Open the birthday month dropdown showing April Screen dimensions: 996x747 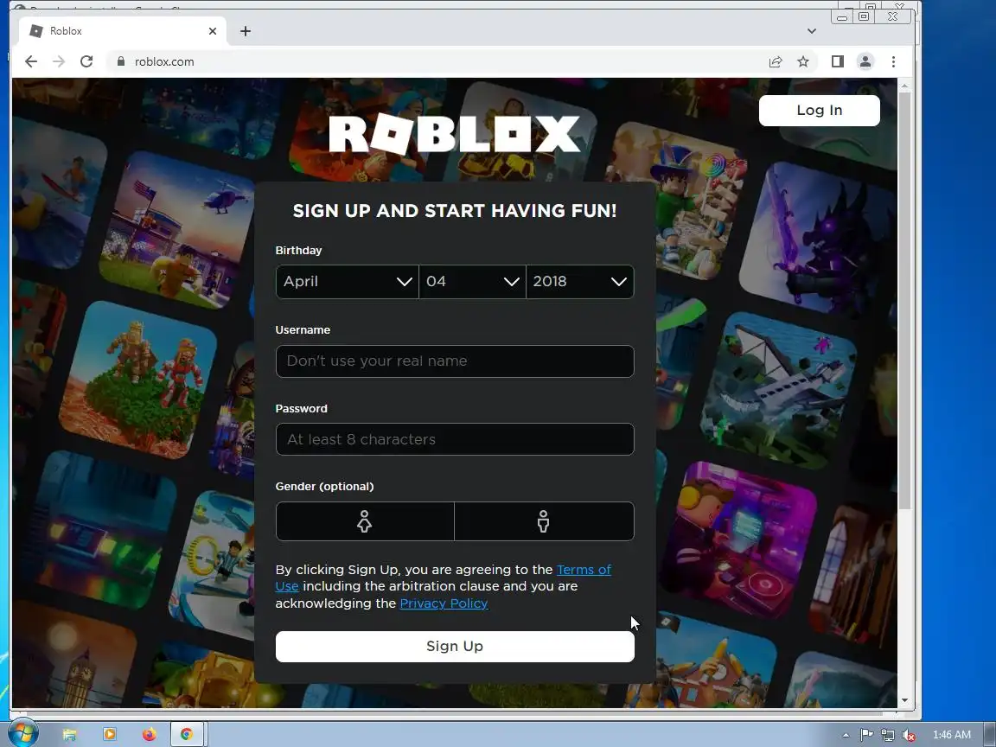(347, 281)
